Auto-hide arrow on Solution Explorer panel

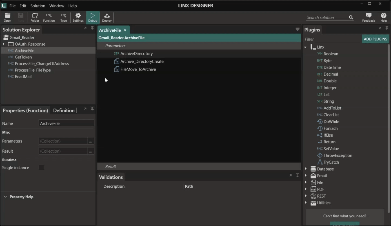[x=85, y=28]
